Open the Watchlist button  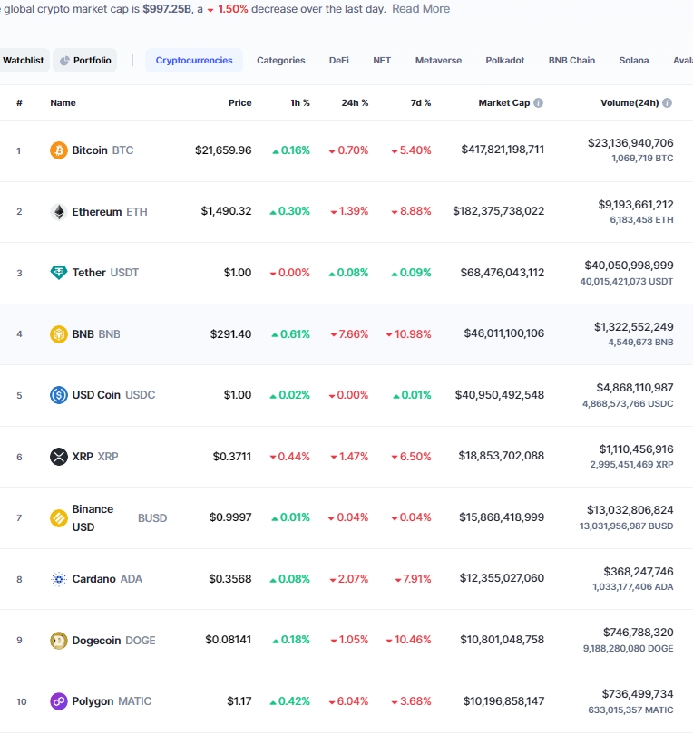click(x=23, y=61)
